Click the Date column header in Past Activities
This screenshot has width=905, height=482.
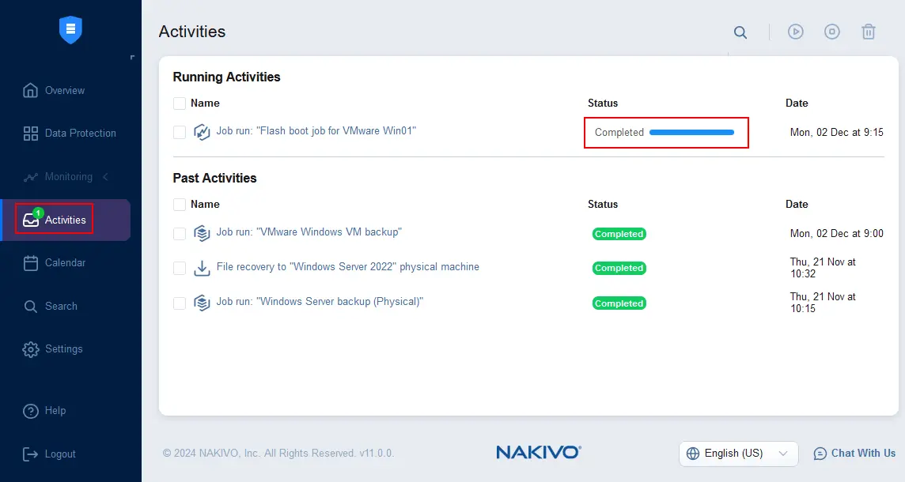coord(797,205)
